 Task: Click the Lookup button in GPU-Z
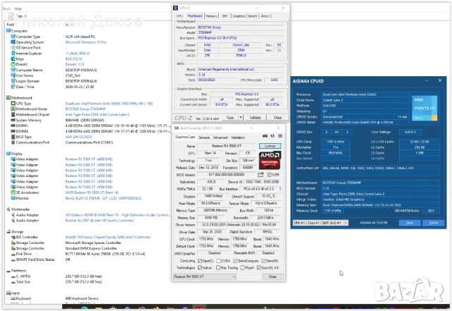pos(270,146)
